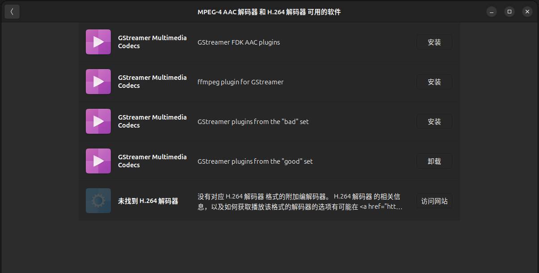Click GStreamer Multimedia Codecs name in ffmpeg row
The height and width of the screenshot is (273, 539).
[x=152, y=82]
